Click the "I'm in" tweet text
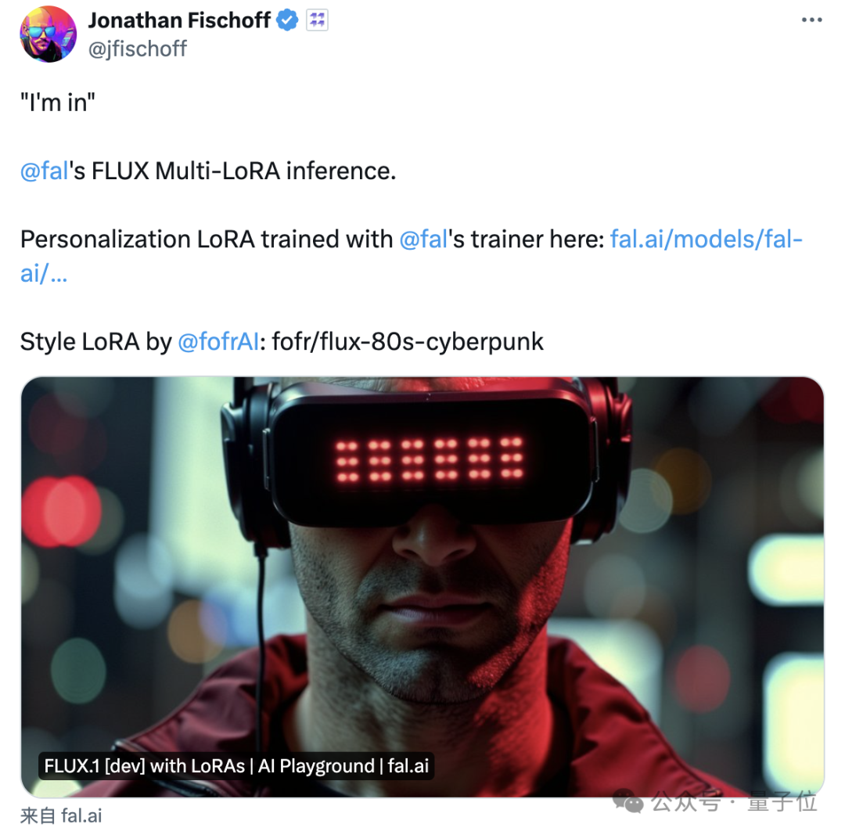The image size is (845, 835). click(x=58, y=103)
